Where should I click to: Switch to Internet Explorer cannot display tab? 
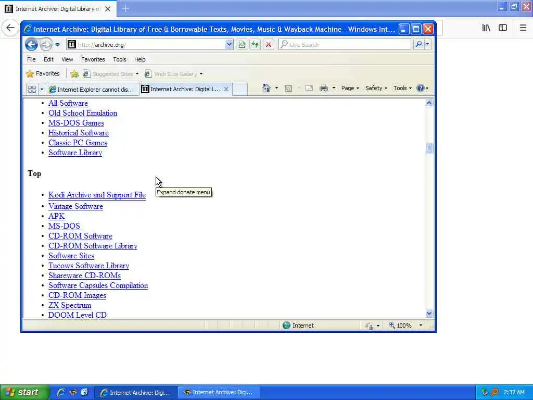[x=93, y=89]
